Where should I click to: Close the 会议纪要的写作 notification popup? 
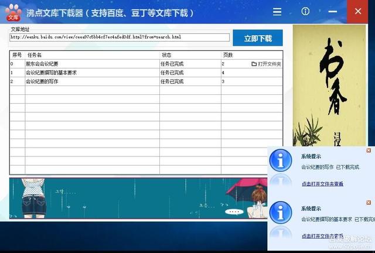(369, 150)
